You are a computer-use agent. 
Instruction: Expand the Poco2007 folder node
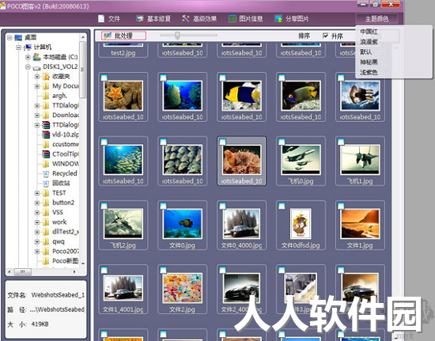tap(37, 252)
